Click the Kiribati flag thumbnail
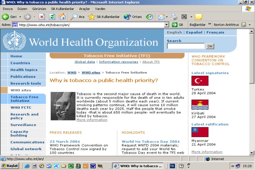Screen dimensions: 255x170 tap(200, 105)
